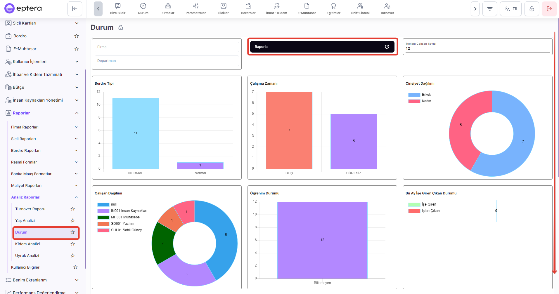Collapse the sidebar with the arrow button
Viewport: 559px width, 294px height.
(x=75, y=9)
